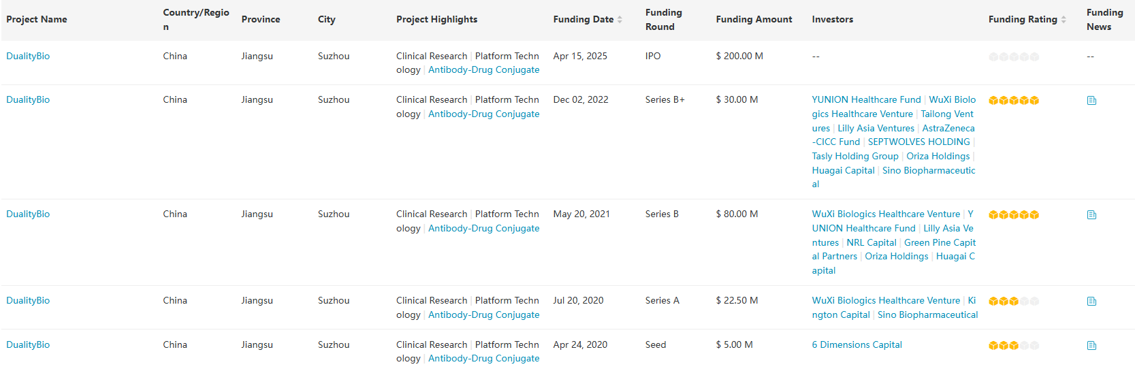
Task: Click the three-star rating in Series A row
Action: click(x=1013, y=302)
